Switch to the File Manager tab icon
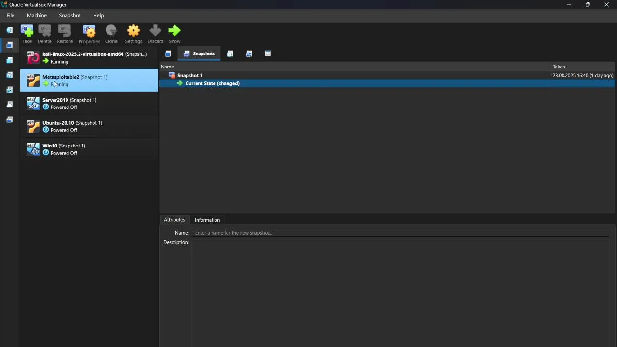Screen dimensions: 617x347 [x=268, y=53]
